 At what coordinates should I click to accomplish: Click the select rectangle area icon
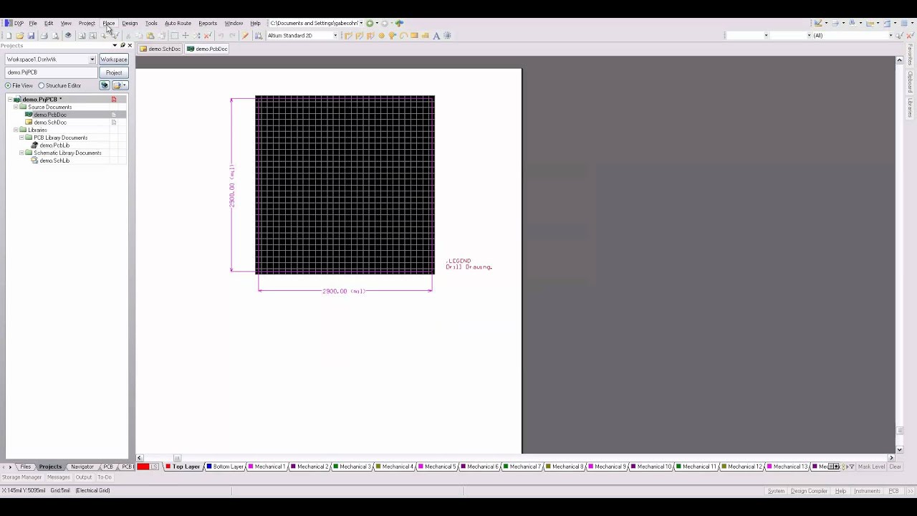[x=174, y=35]
